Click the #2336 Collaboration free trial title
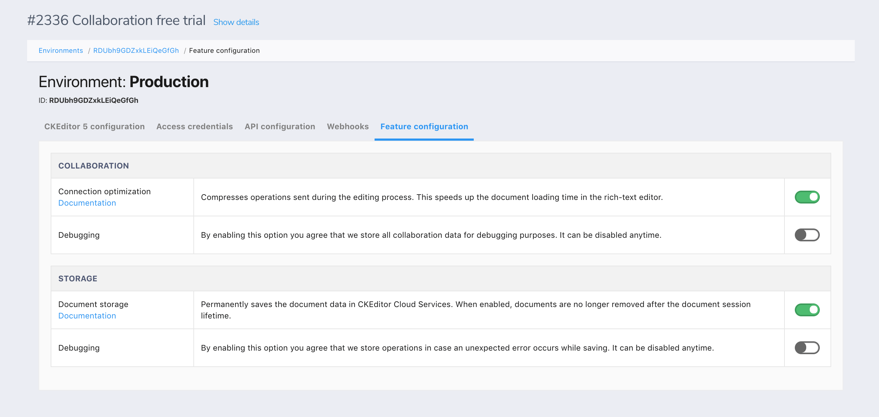Image resolution: width=879 pixels, height=417 pixels. [116, 21]
